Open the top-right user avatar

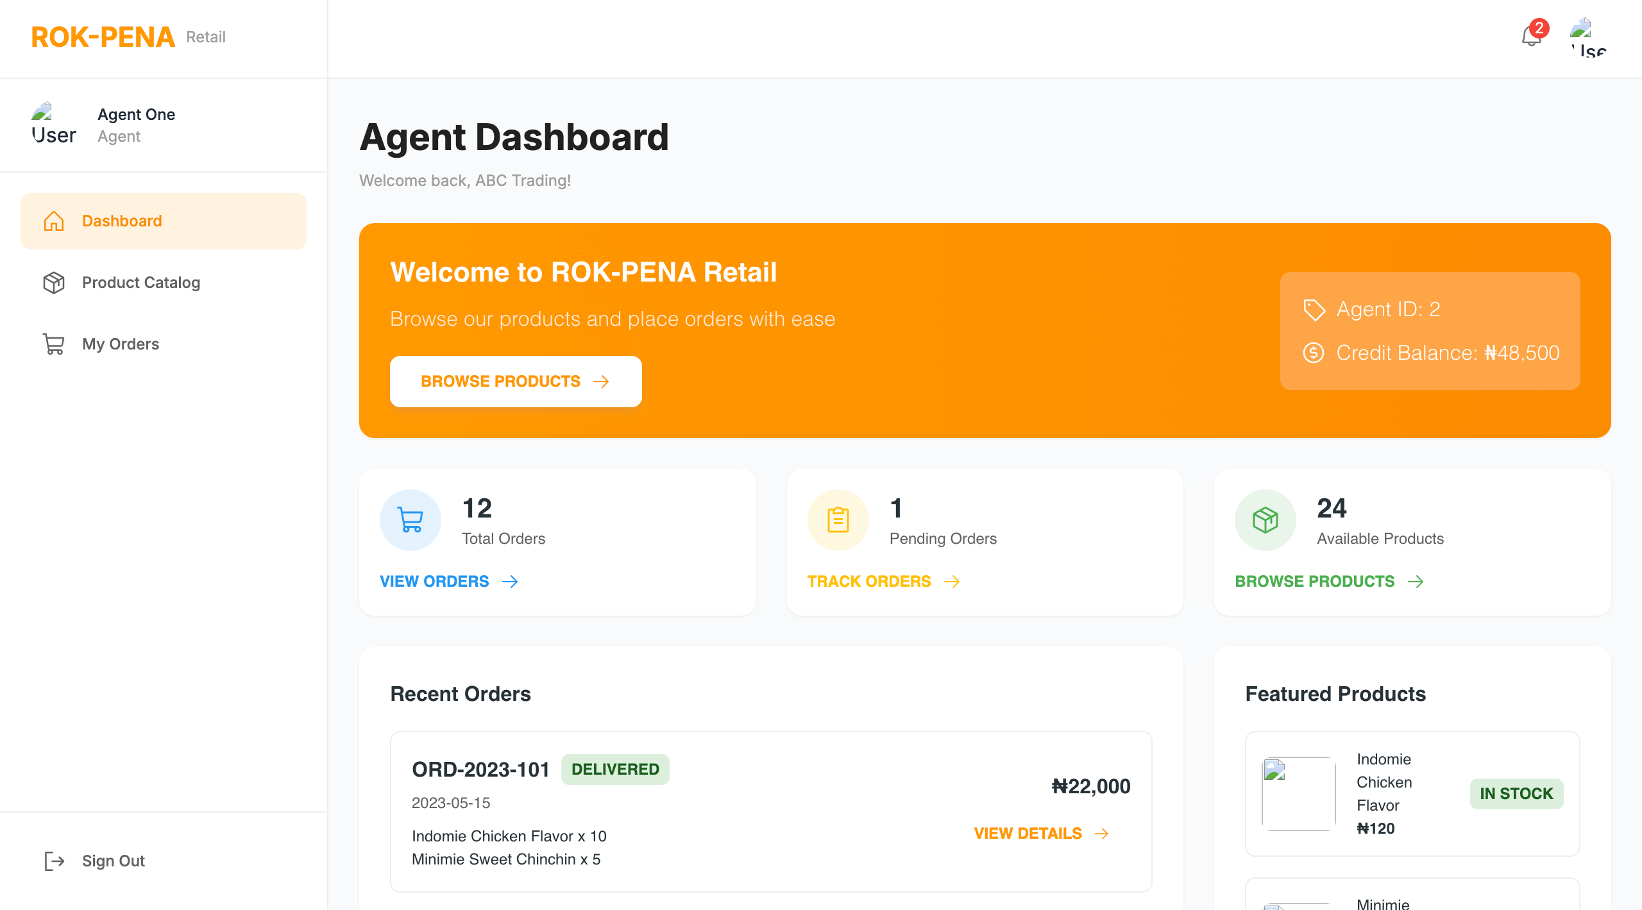tap(1588, 38)
